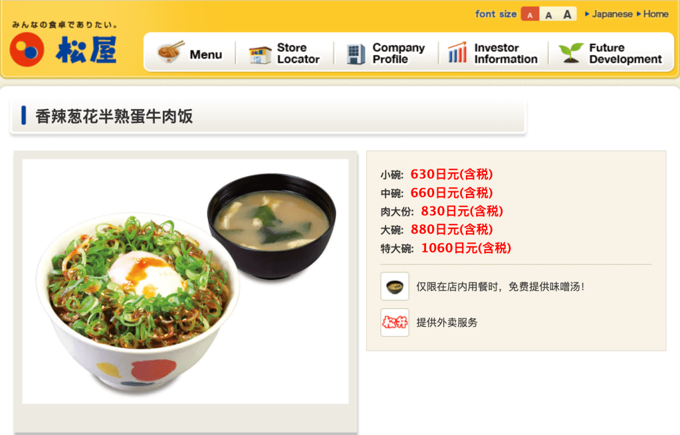The image size is (680, 435).
Task: Open Future Development section
Action: 625,53
